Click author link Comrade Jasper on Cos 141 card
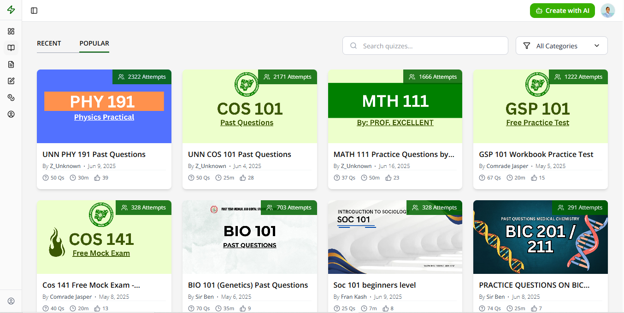 coord(71,296)
